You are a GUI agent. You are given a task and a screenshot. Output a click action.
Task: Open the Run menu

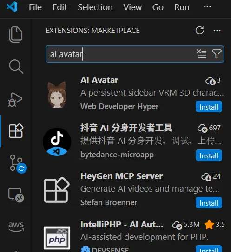click(x=182, y=7)
